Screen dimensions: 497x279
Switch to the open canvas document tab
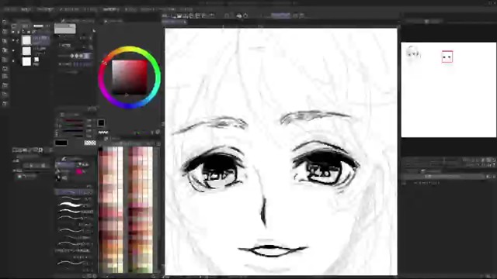click(174, 22)
